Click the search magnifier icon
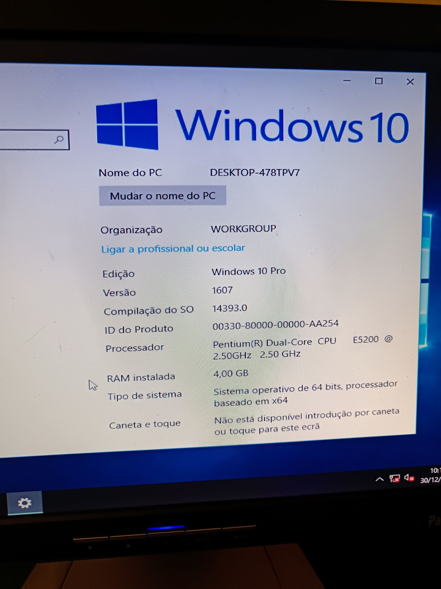This screenshot has height=589, width=441. [x=59, y=140]
